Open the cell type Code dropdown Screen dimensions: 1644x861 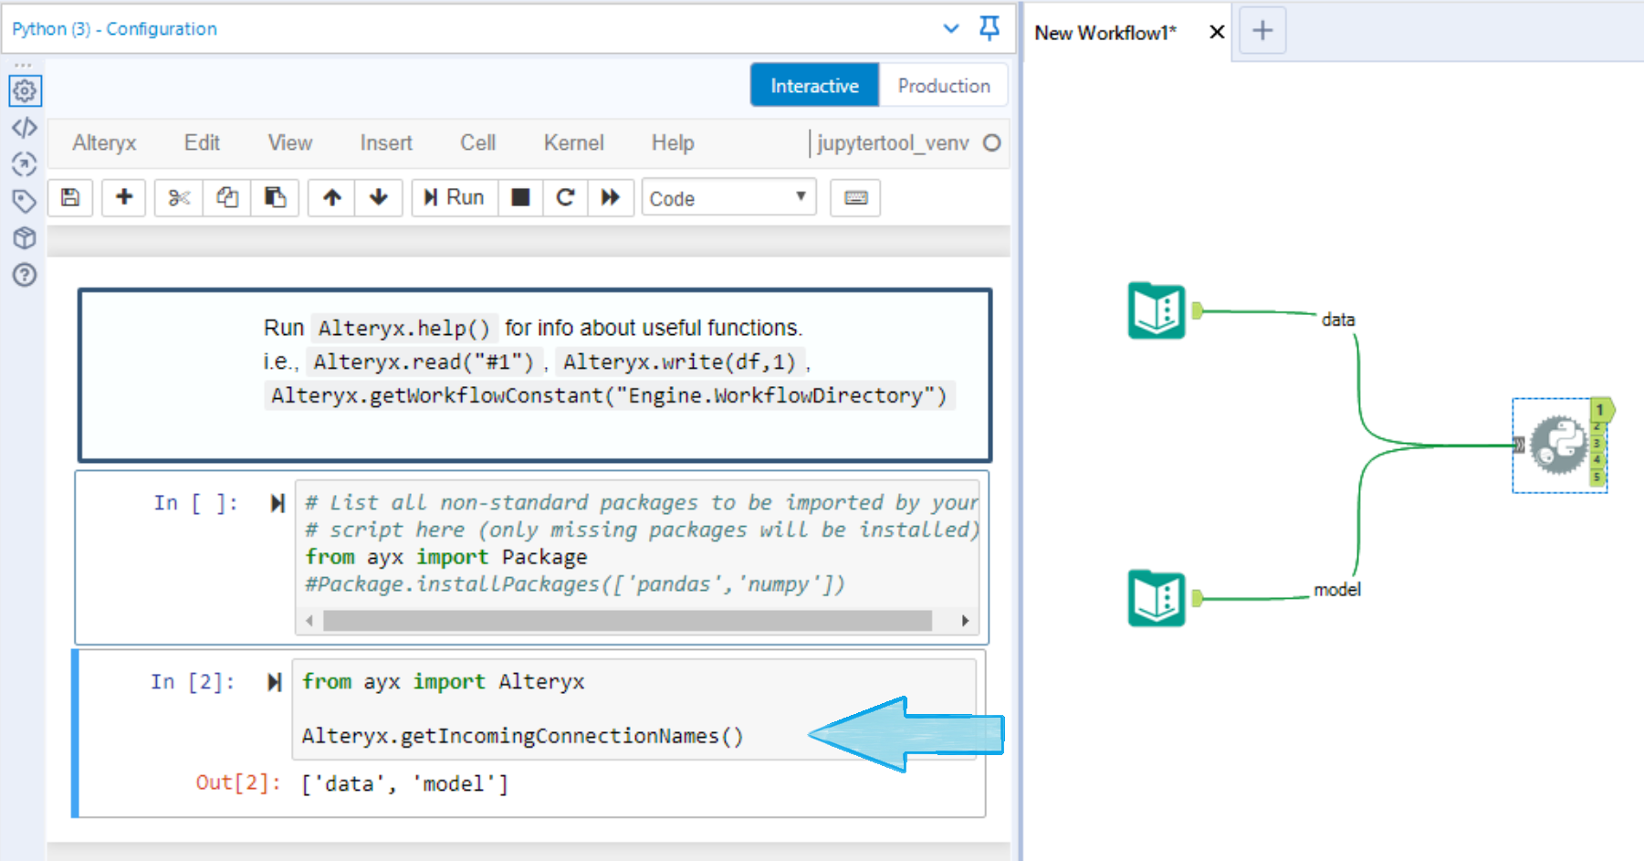[x=728, y=198]
